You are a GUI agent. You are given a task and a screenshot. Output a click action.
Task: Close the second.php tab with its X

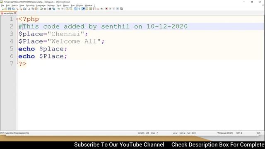[x=15, y=13]
